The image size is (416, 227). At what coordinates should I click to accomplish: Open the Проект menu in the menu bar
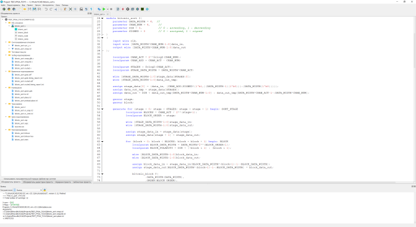click(30, 5)
